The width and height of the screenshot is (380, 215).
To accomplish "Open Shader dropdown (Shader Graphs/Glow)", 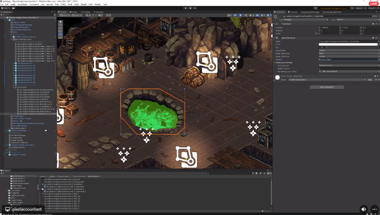I will tap(327, 80).
